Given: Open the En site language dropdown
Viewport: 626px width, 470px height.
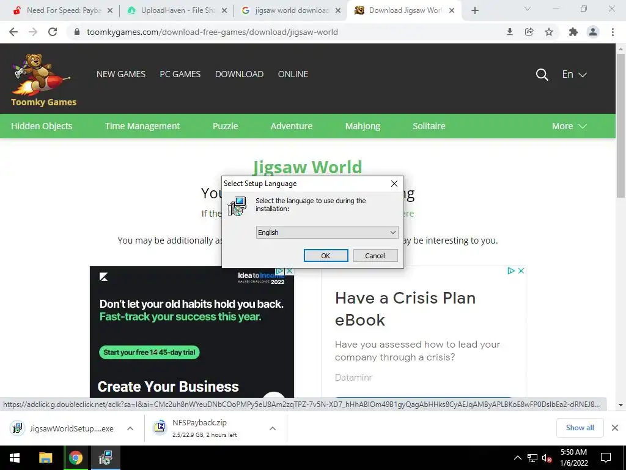Looking at the screenshot, I should click(x=574, y=74).
